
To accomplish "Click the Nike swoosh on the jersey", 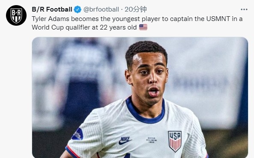I will (125, 140).
